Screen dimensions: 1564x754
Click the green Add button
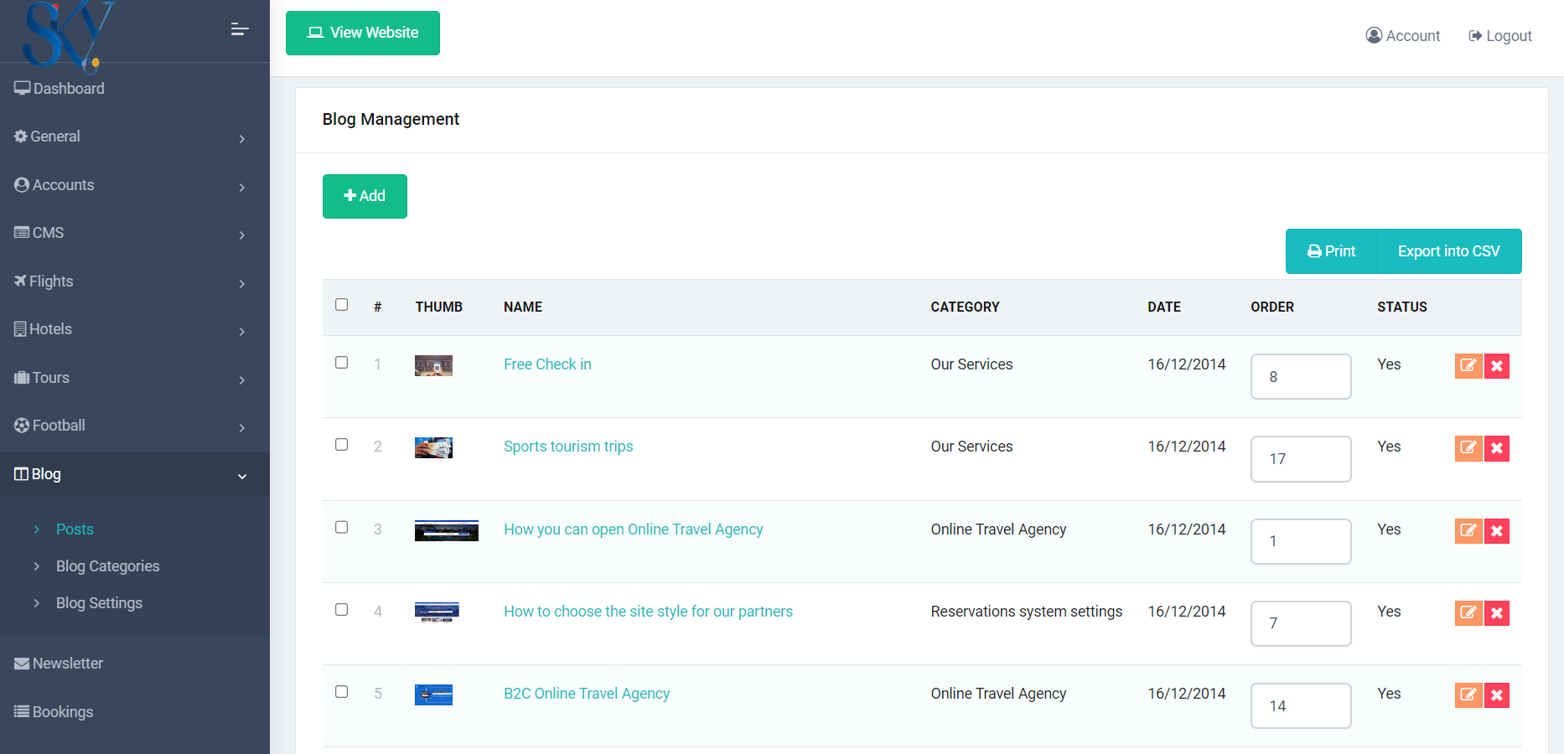pos(365,196)
